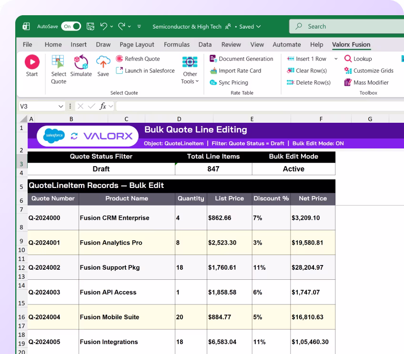This screenshot has width=404, height=354.
Task: Toggle AutoSave switch
Action: [71, 26]
